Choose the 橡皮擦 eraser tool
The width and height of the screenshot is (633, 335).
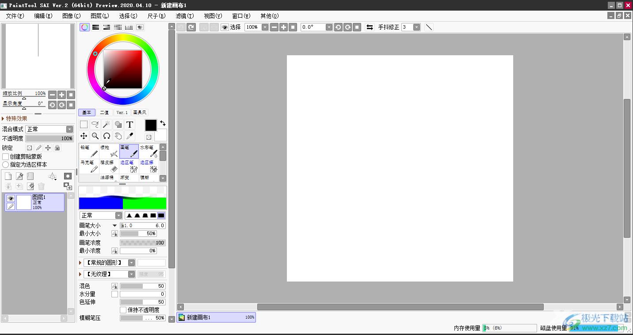pyautogui.click(x=109, y=166)
